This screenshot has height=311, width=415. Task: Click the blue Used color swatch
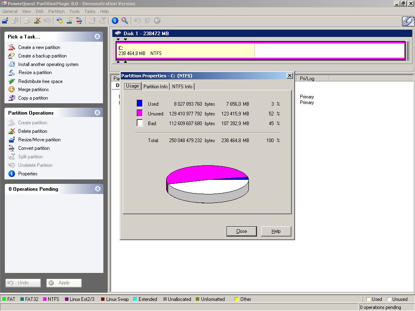click(139, 103)
